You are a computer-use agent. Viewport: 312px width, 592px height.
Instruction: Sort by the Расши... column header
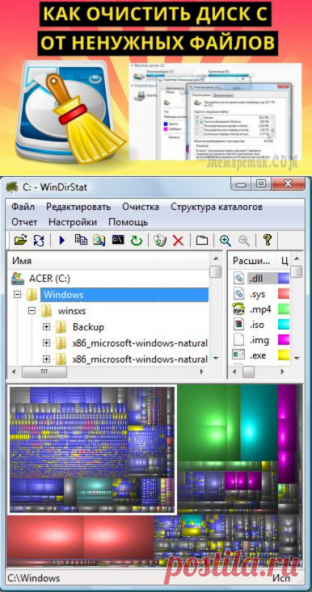[x=251, y=261]
